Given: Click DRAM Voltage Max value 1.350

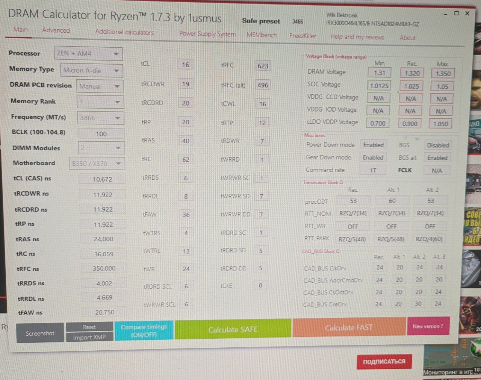Looking at the screenshot, I should (x=443, y=74).
